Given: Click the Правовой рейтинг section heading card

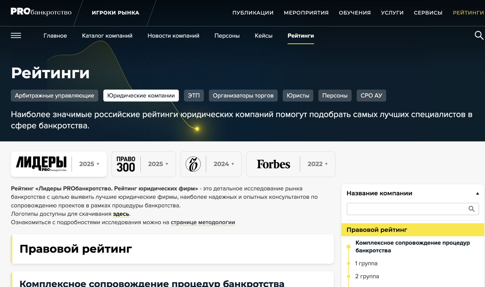Looking at the screenshot, I should point(172,249).
